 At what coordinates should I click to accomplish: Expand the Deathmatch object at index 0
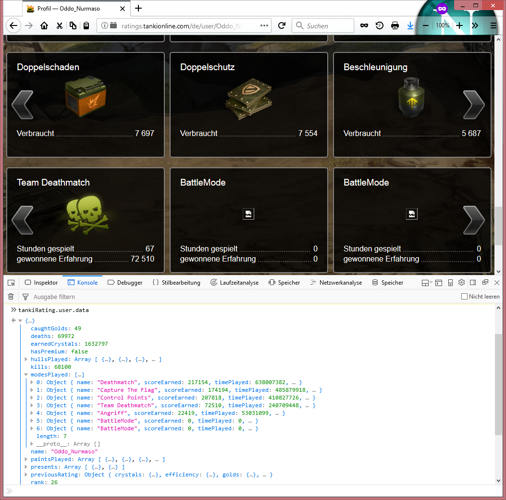point(32,383)
